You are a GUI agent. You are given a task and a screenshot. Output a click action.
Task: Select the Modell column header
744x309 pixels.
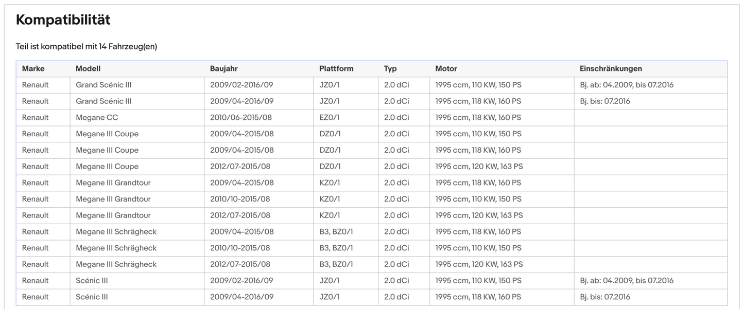tap(88, 69)
